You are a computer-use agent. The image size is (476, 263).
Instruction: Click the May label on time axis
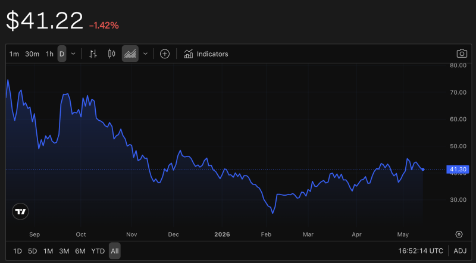click(x=403, y=234)
